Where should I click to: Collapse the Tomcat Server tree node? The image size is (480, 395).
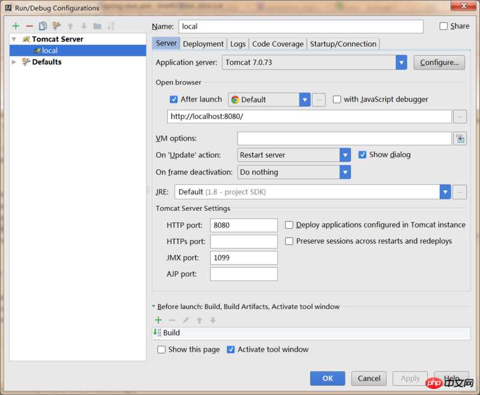pyautogui.click(x=14, y=39)
